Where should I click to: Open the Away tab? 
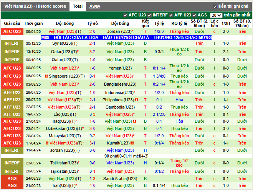point(95,6)
